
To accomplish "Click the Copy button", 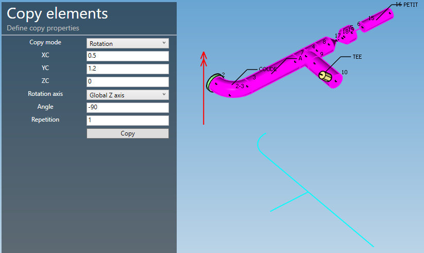I will [x=127, y=133].
